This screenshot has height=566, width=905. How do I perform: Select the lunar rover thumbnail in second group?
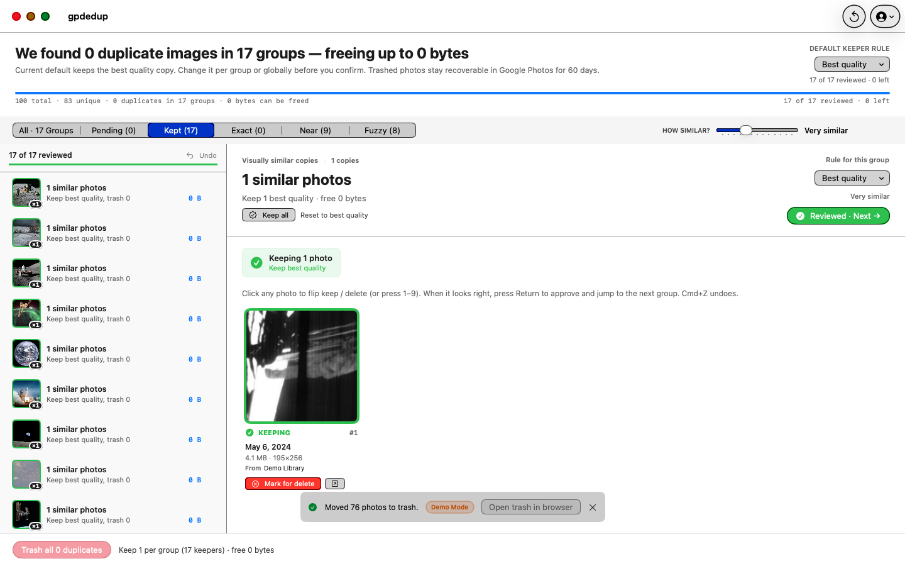(x=26, y=233)
